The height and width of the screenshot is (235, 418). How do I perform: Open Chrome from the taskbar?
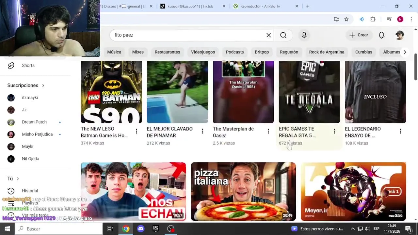[x=126, y=229]
